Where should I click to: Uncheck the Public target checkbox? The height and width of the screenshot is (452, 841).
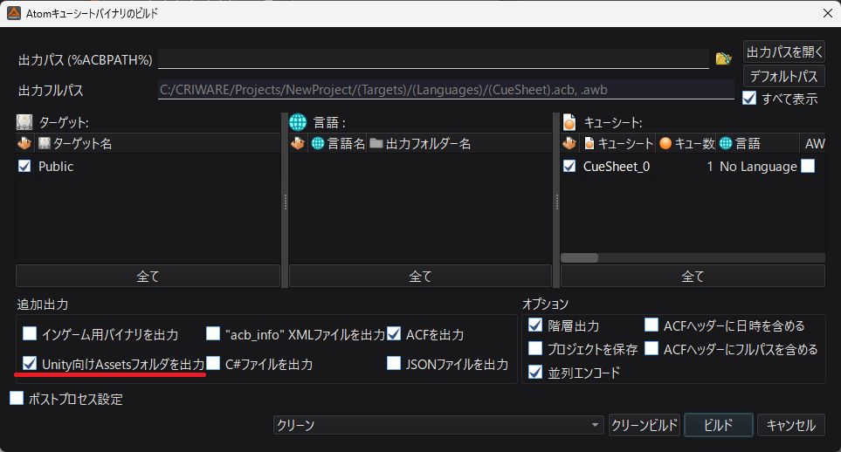point(24,166)
